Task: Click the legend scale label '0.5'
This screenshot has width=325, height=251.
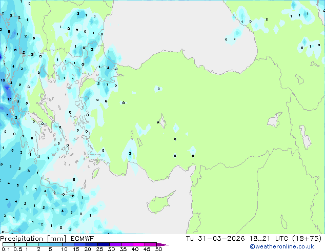Action: (x=18, y=249)
